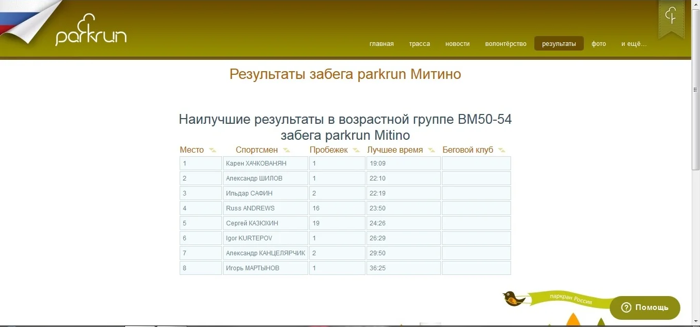Open the трасса menu item
Screen dimensions: 700x327
419,44
